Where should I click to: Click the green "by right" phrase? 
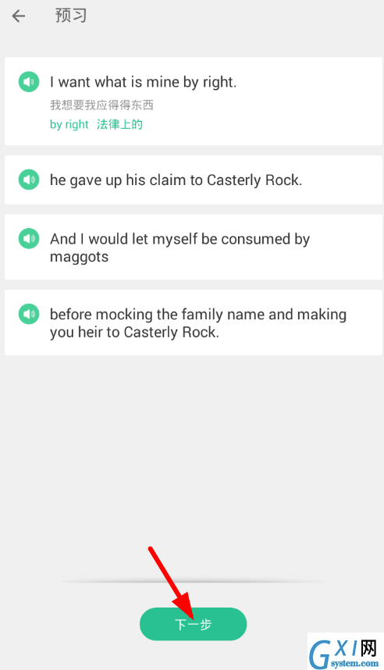[x=69, y=124]
